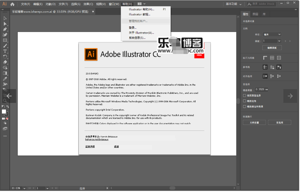The image size is (300, 192).
Task: Select the Eyedropper tool
Action: coord(5,79)
